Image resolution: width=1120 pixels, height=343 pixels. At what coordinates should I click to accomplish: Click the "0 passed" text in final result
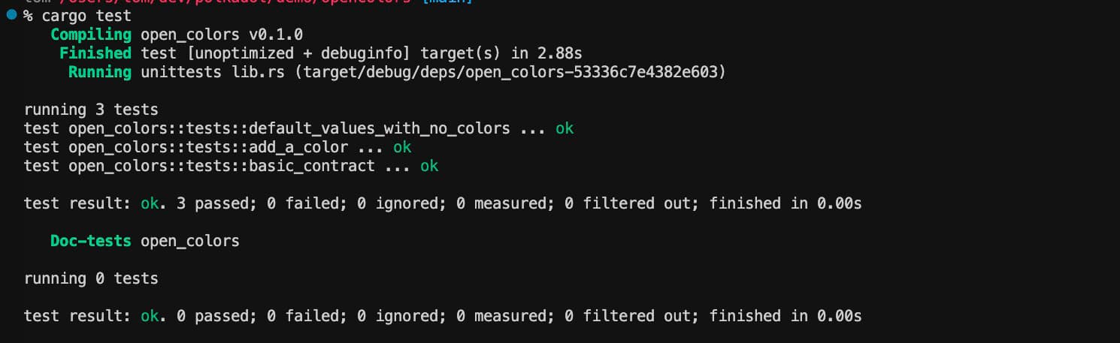213,316
